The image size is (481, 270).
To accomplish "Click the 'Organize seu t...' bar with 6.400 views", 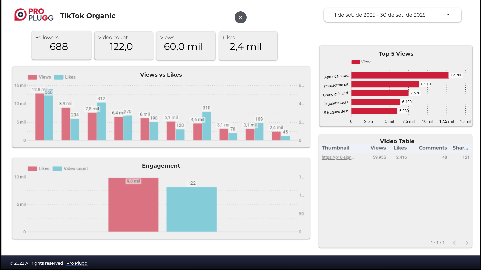I will pos(376,102).
